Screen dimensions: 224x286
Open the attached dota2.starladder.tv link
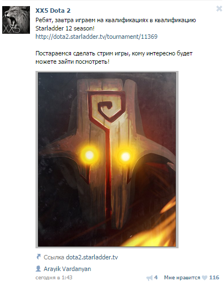point(92,257)
